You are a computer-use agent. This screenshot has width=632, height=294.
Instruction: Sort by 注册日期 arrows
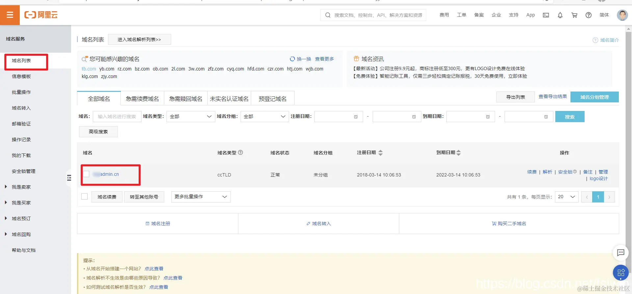click(381, 153)
